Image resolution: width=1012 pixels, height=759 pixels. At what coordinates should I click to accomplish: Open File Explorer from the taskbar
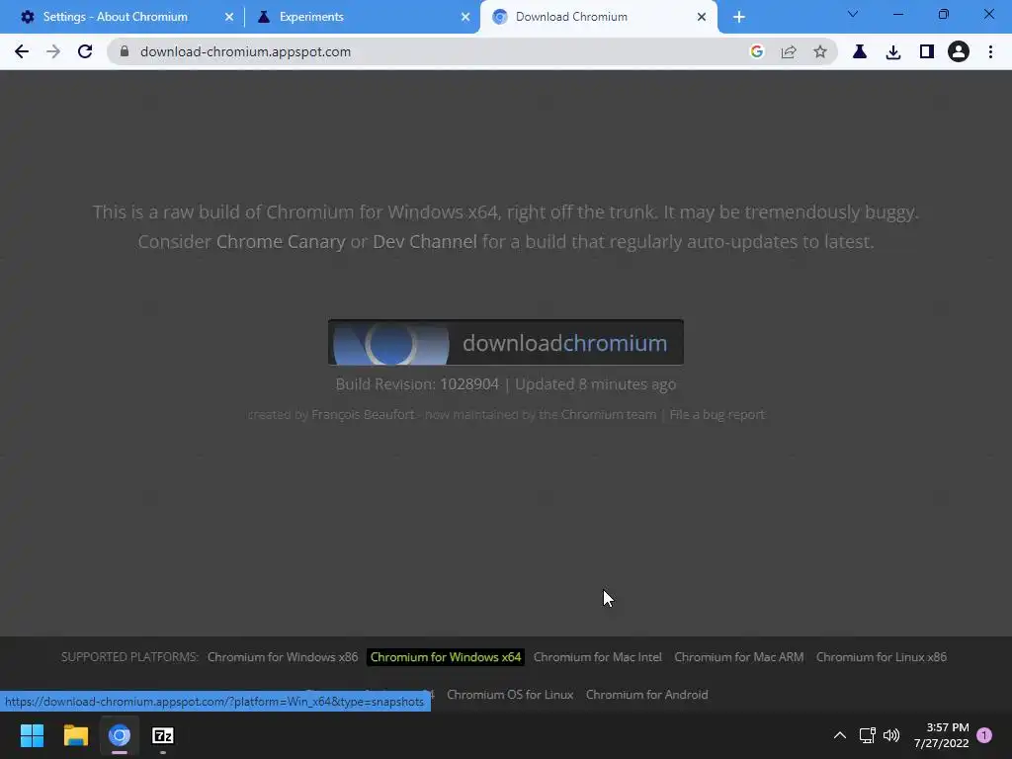pyautogui.click(x=75, y=735)
